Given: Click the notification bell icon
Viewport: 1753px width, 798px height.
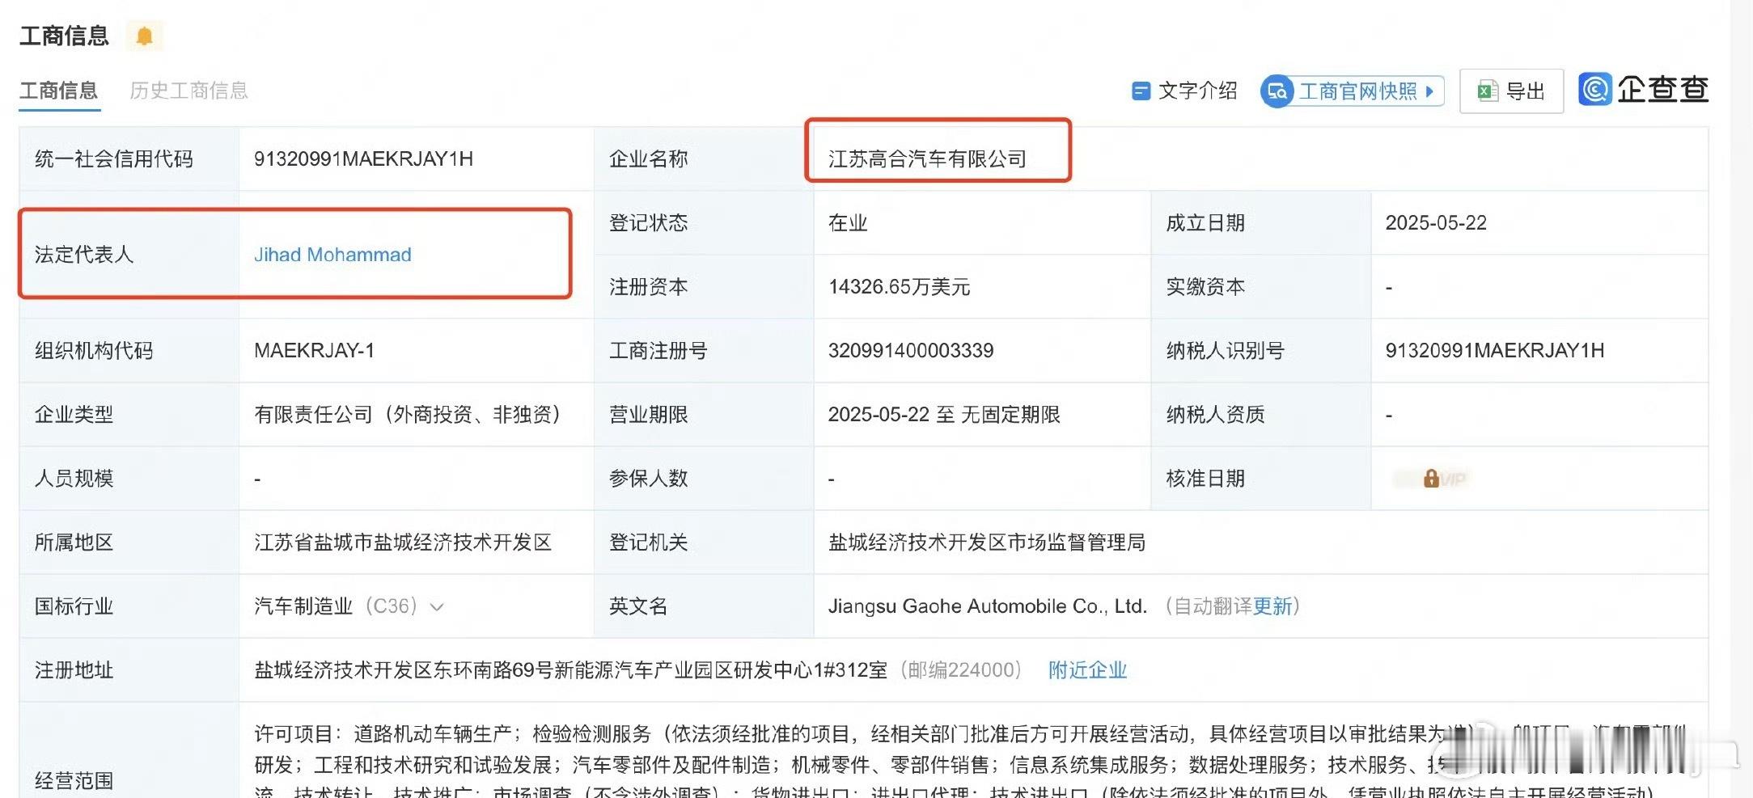Looking at the screenshot, I should click(144, 36).
